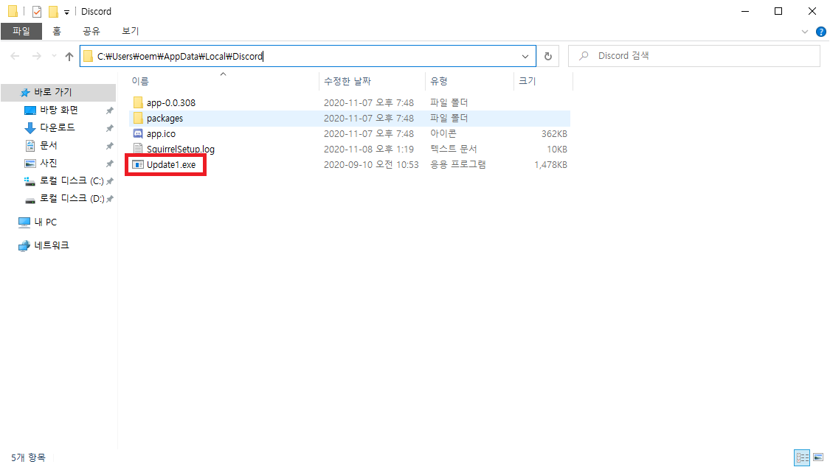Click 아이콘 type of app.ico
This screenshot has width=830, height=467.
pyautogui.click(x=443, y=133)
